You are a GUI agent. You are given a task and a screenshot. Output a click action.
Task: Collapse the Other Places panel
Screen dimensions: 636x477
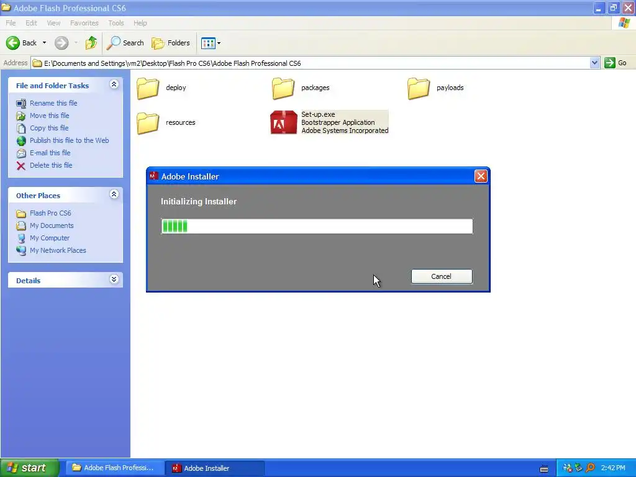114,194
